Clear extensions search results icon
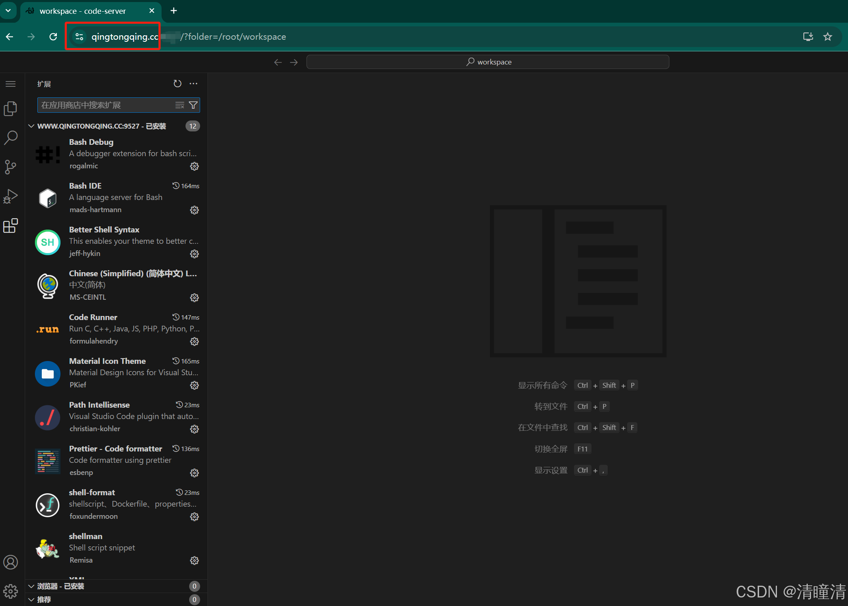 tap(180, 105)
